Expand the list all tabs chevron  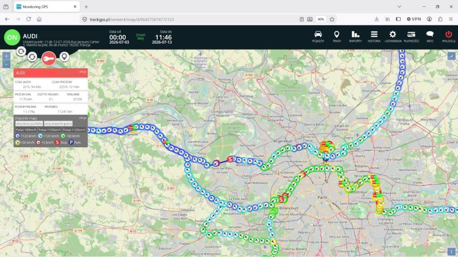[x=399, y=6]
